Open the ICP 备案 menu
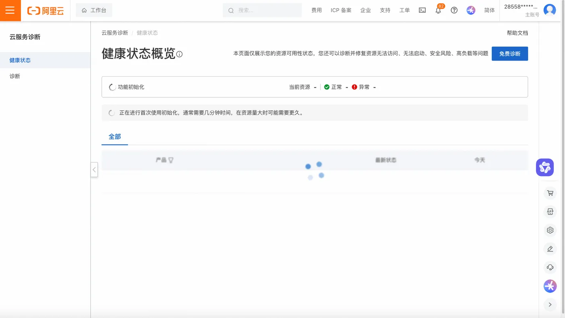 coord(341,11)
